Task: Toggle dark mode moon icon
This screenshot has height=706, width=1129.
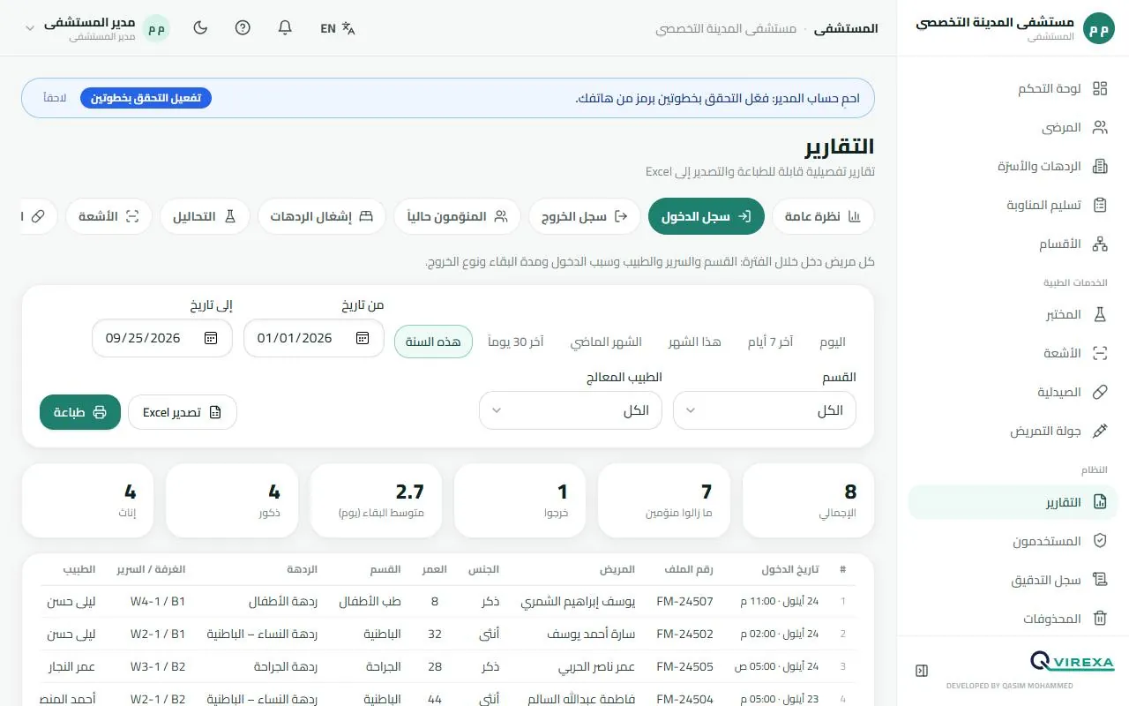Action: pos(200,28)
